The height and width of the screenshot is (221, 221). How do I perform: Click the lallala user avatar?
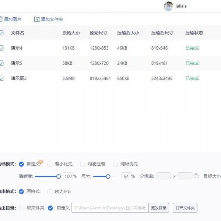(169, 6)
